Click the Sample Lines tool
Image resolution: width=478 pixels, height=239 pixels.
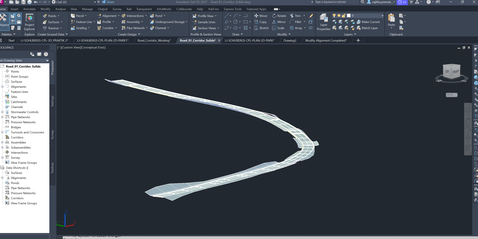(x=204, y=22)
